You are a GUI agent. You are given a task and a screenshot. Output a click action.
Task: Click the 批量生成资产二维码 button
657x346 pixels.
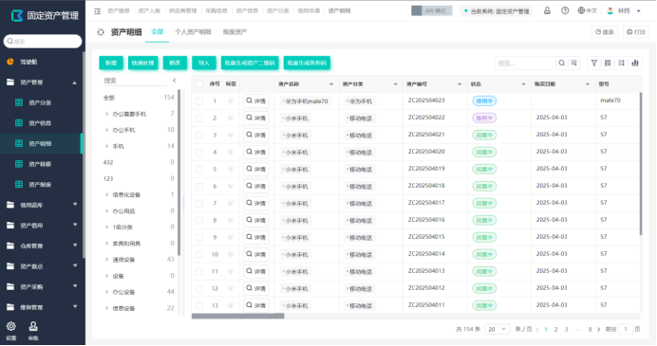250,63
